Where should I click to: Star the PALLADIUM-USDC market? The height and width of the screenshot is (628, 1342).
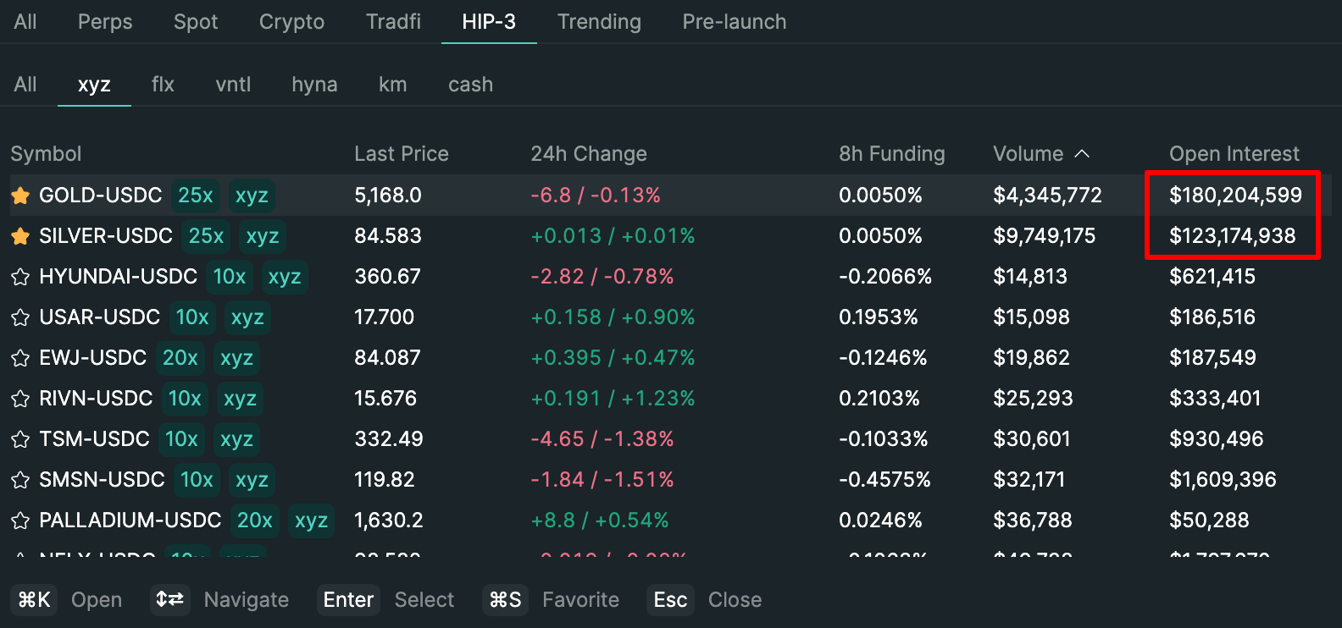[x=20, y=521]
